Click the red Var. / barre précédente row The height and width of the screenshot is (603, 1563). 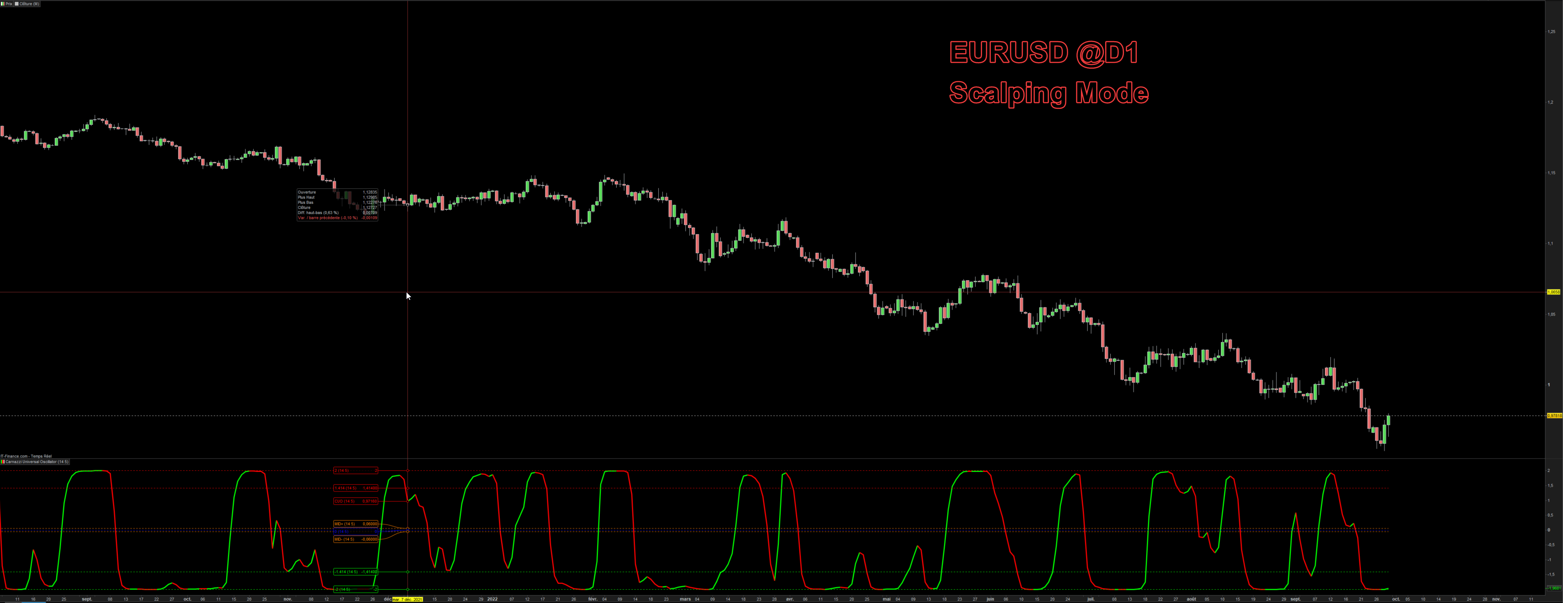coord(337,218)
